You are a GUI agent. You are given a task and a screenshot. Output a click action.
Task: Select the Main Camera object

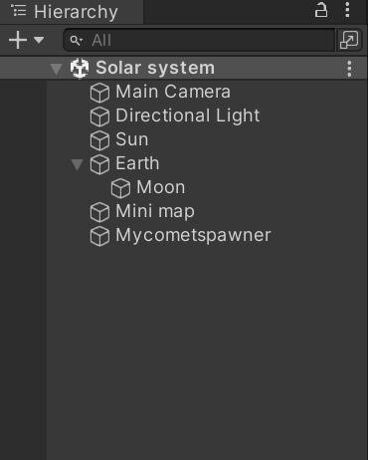(173, 92)
